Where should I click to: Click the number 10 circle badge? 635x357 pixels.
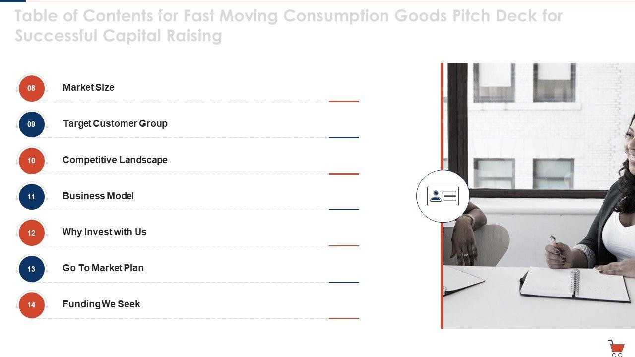(x=31, y=161)
